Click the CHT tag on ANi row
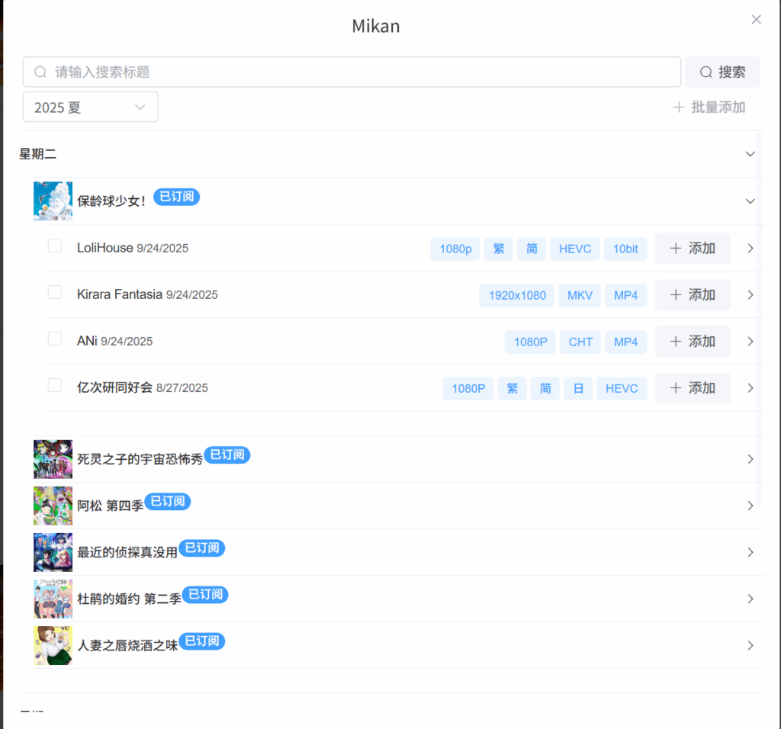 coord(580,342)
